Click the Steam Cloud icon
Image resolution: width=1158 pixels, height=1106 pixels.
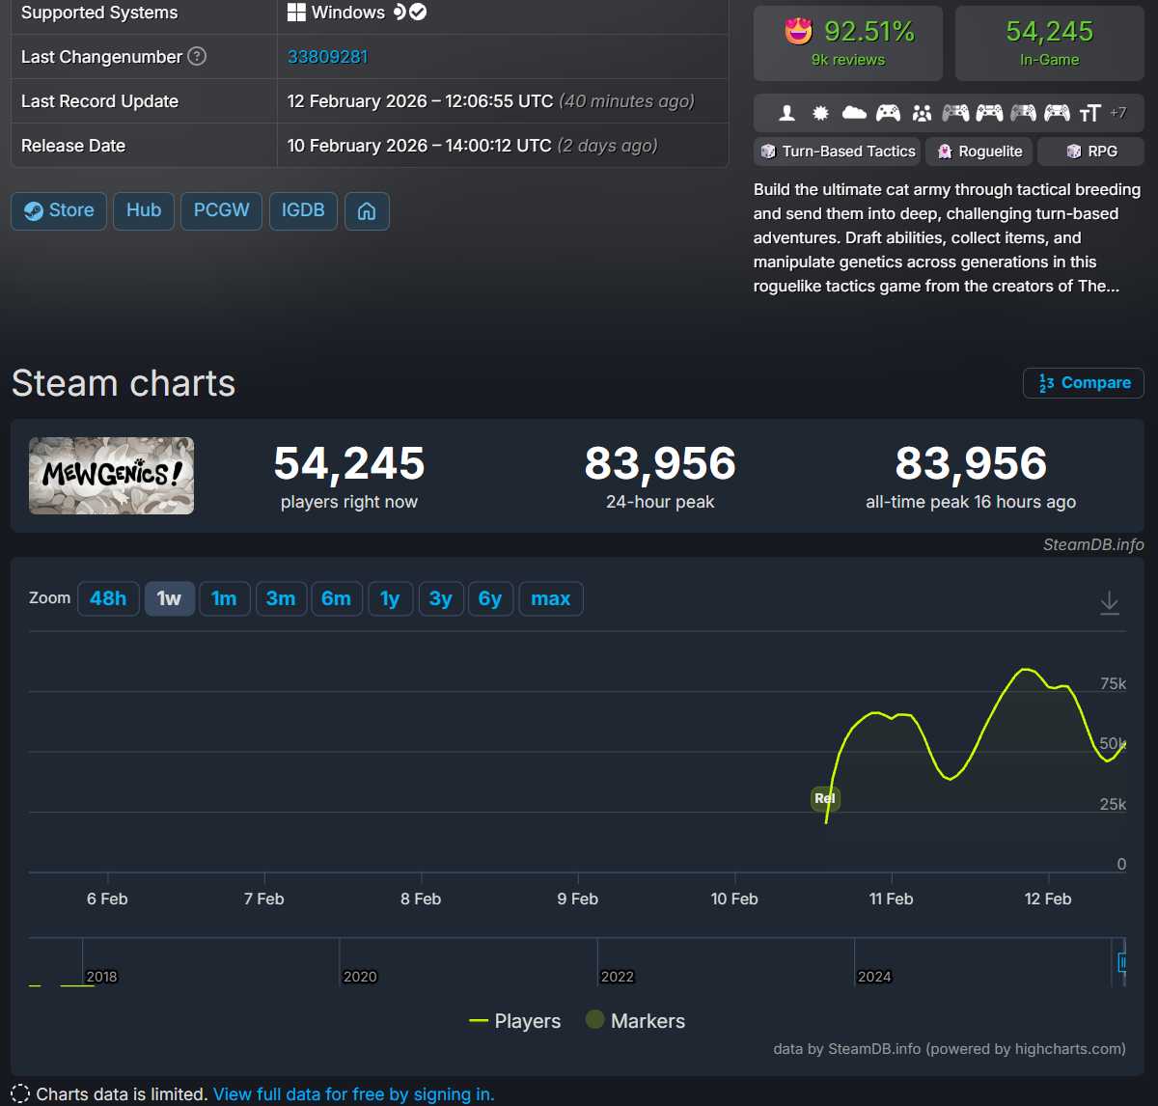854,113
